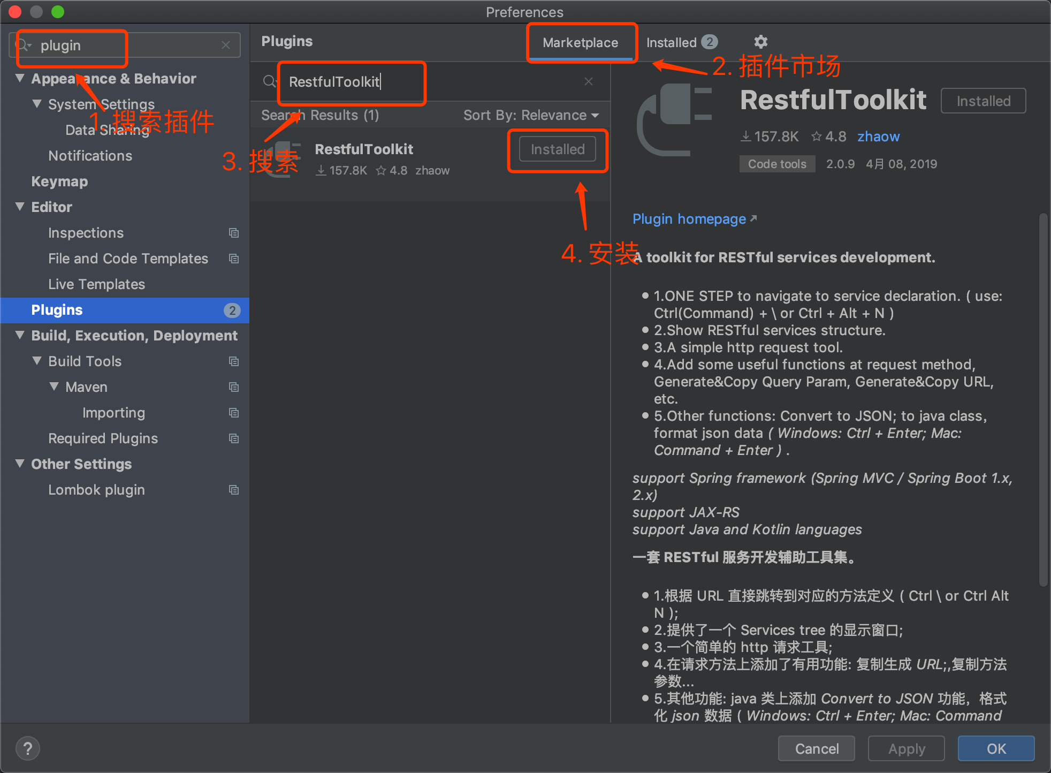This screenshot has height=773, width=1051.
Task: Collapse the Other Settings section
Action: pos(20,464)
